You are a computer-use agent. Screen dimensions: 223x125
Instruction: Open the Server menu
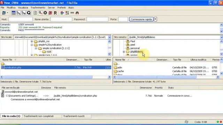click(x=51, y=8)
